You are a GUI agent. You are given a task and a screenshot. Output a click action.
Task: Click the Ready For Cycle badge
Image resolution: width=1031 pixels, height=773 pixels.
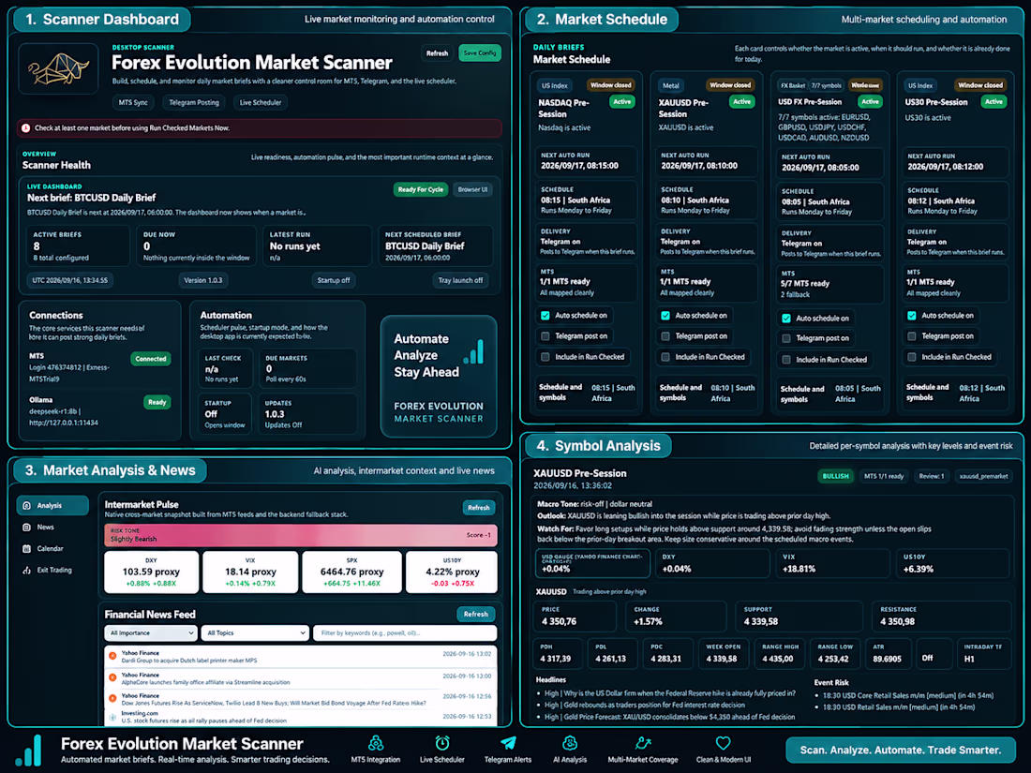(421, 189)
